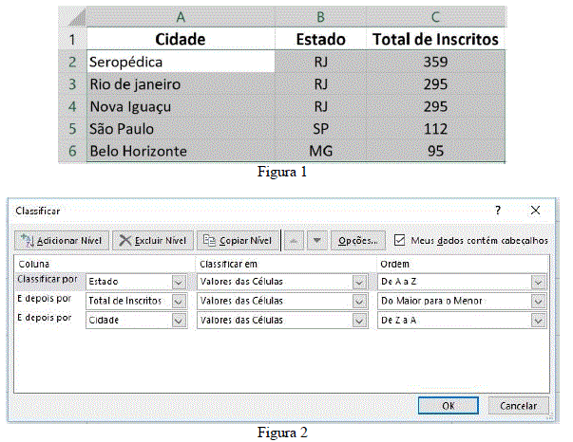
Task: Select the Classificar por row label
Action: tap(48, 279)
